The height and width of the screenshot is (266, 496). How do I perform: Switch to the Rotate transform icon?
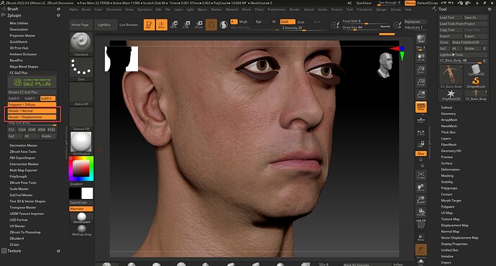pos(199,24)
